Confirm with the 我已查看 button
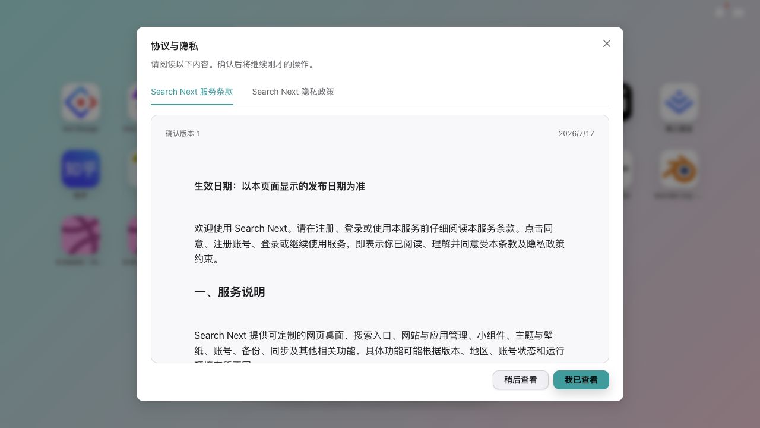 581,380
